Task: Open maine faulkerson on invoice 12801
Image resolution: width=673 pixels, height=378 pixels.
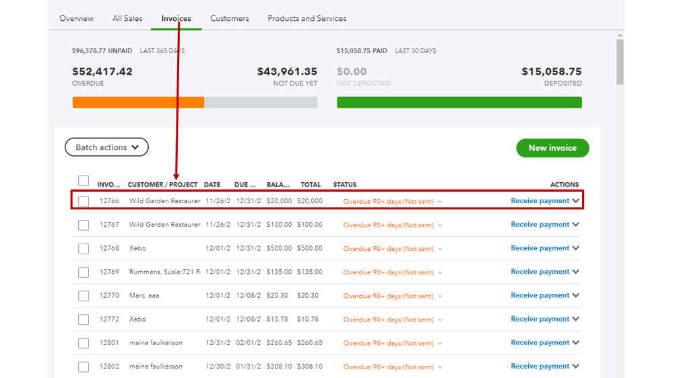Action: pyautogui.click(x=156, y=342)
